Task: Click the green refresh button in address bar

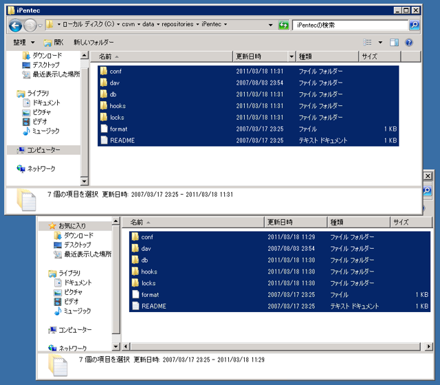Action: pos(284,25)
